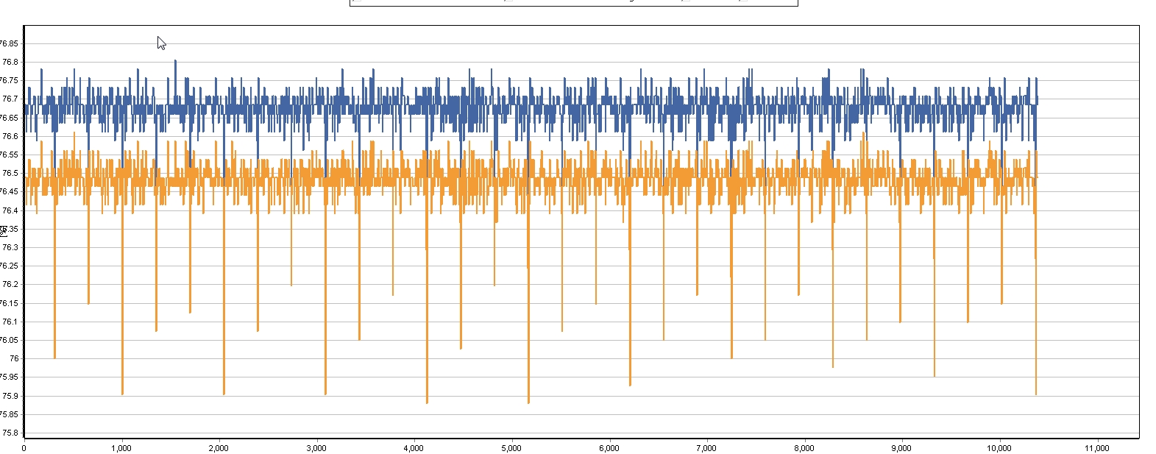This screenshot has height=454, width=1156.
Task: Select the 76.2 y-axis label
Action: point(10,285)
